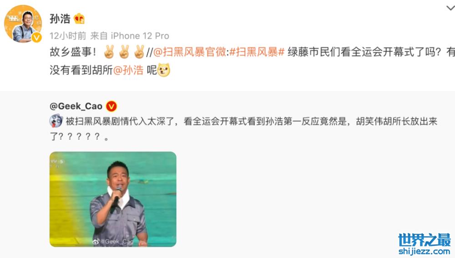455x258 pixels.
Task: Click the yellow verified badge on avatar
Action: point(36,37)
